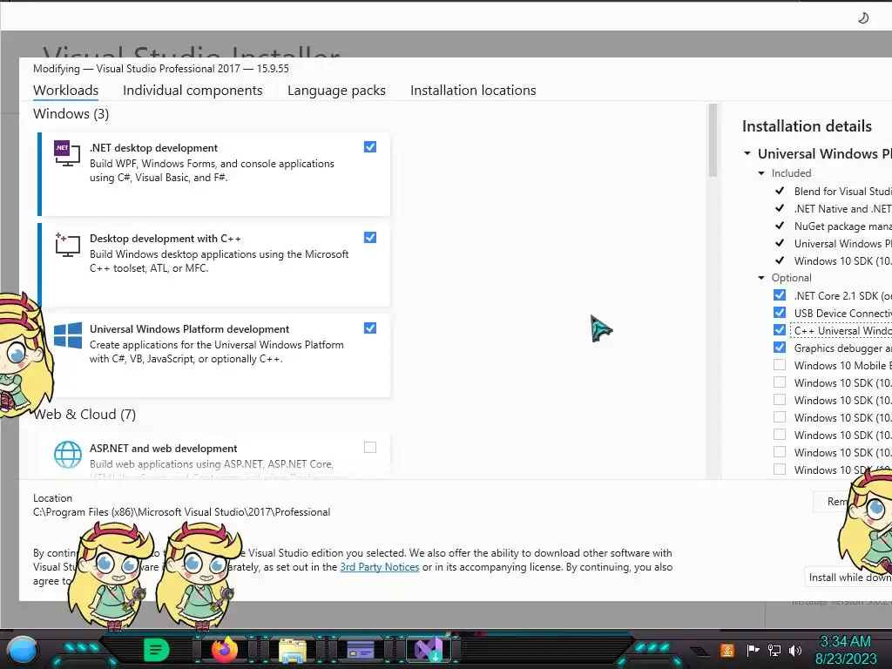
Task: Click the moon icon at the window's top right
Action: pyautogui.click(x=863, y=17)
